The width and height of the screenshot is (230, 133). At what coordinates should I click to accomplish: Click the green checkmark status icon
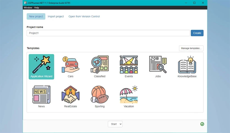point(202,124)
